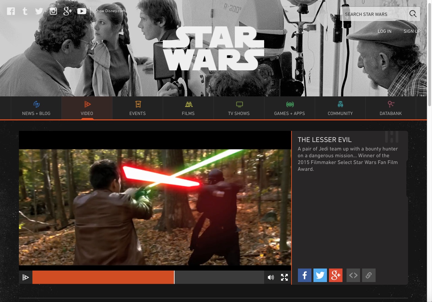This screenshot has width=432, height=302.
Task: Share video on Twitter button
Action: click(x=320, y=275)
